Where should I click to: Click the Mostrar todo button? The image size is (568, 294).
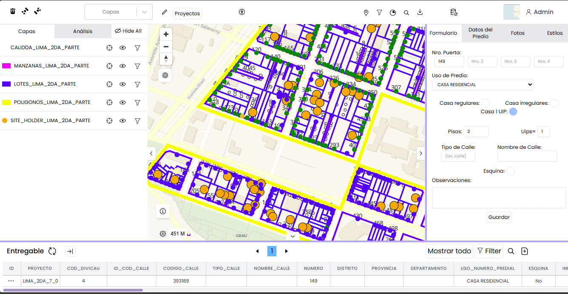coord(449,251)
